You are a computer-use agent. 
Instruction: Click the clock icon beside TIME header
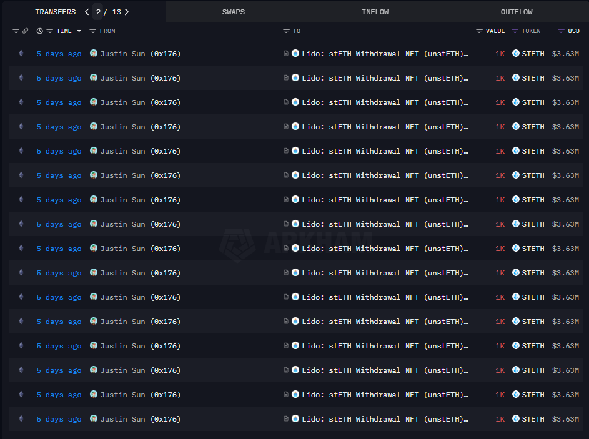coord(40,31)
